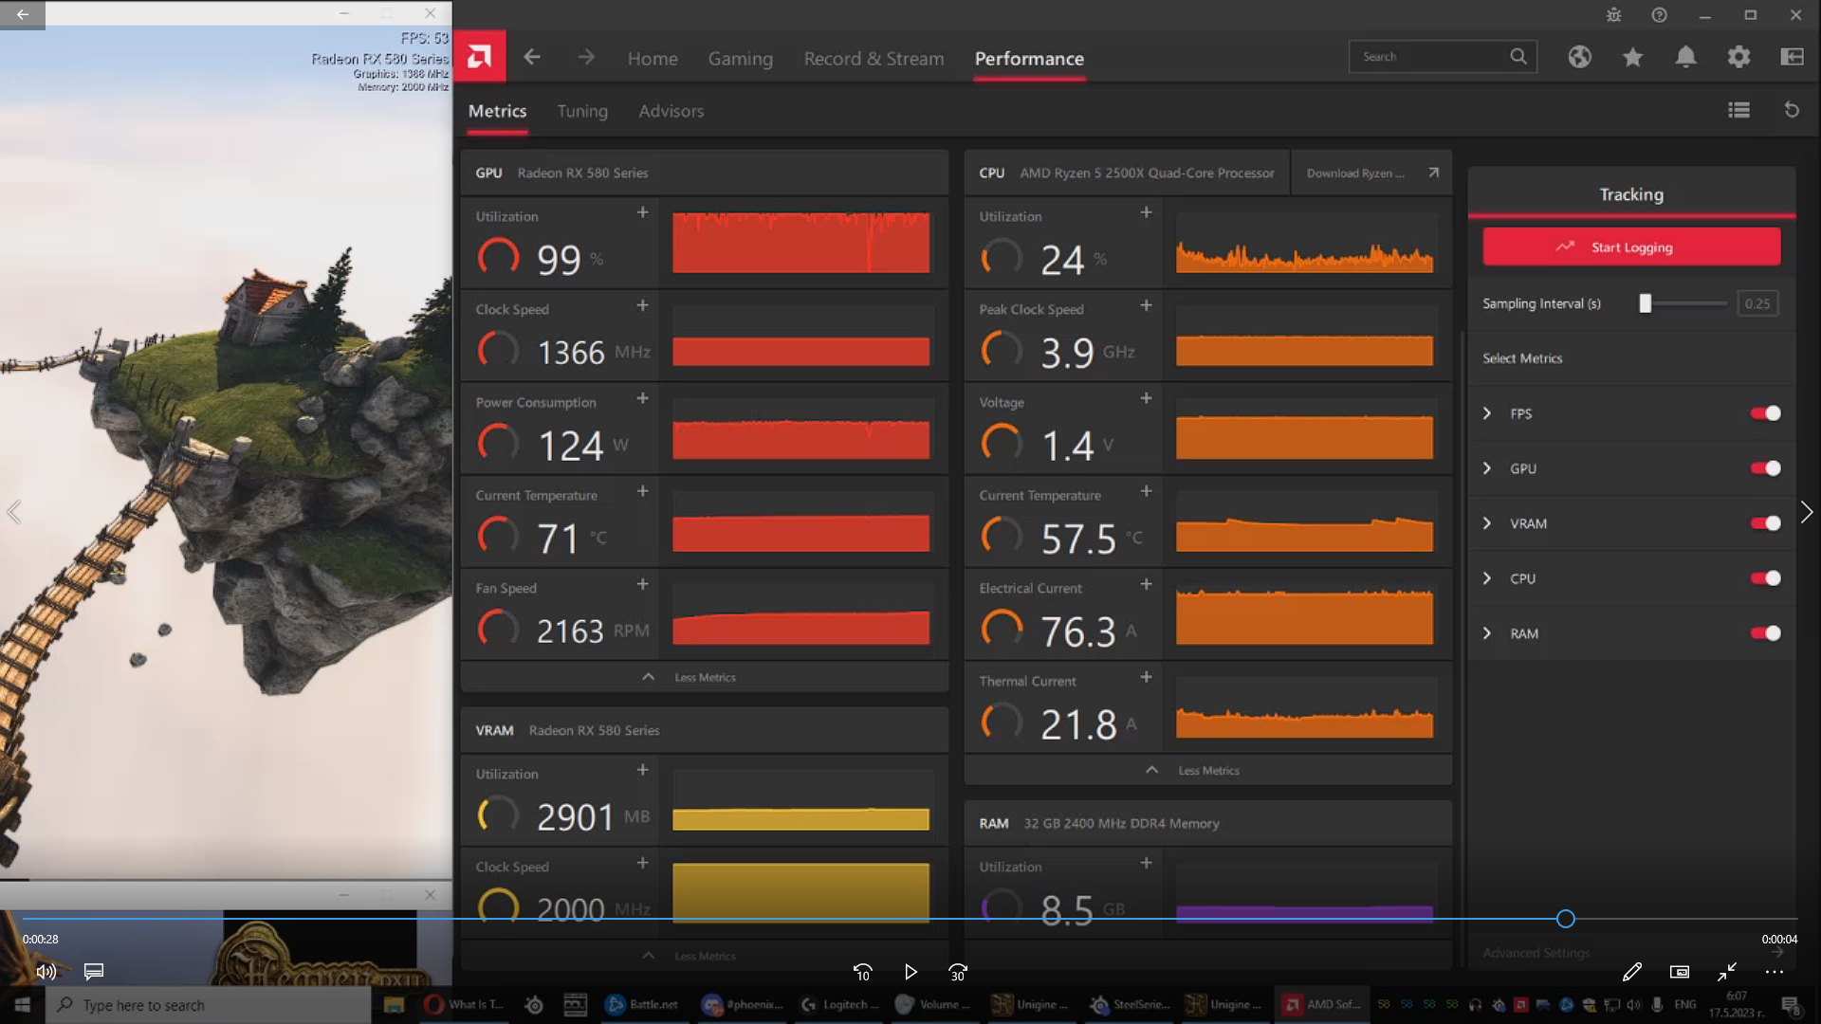Open Battle.net from the taskbar
Screen dimensions: 1821x1024
tap(643, 1005)
